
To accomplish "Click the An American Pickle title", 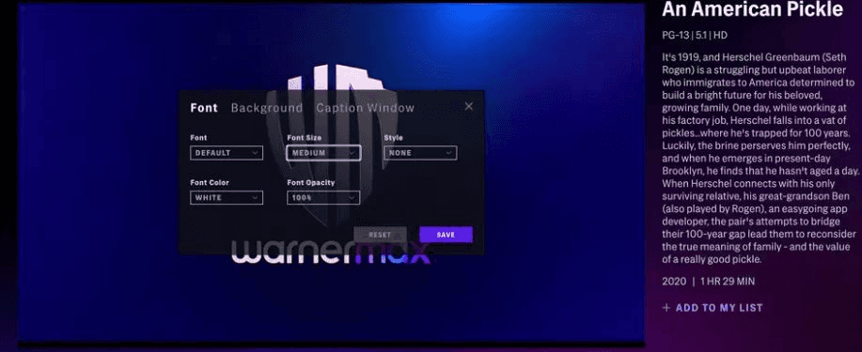I will point(753,9).
